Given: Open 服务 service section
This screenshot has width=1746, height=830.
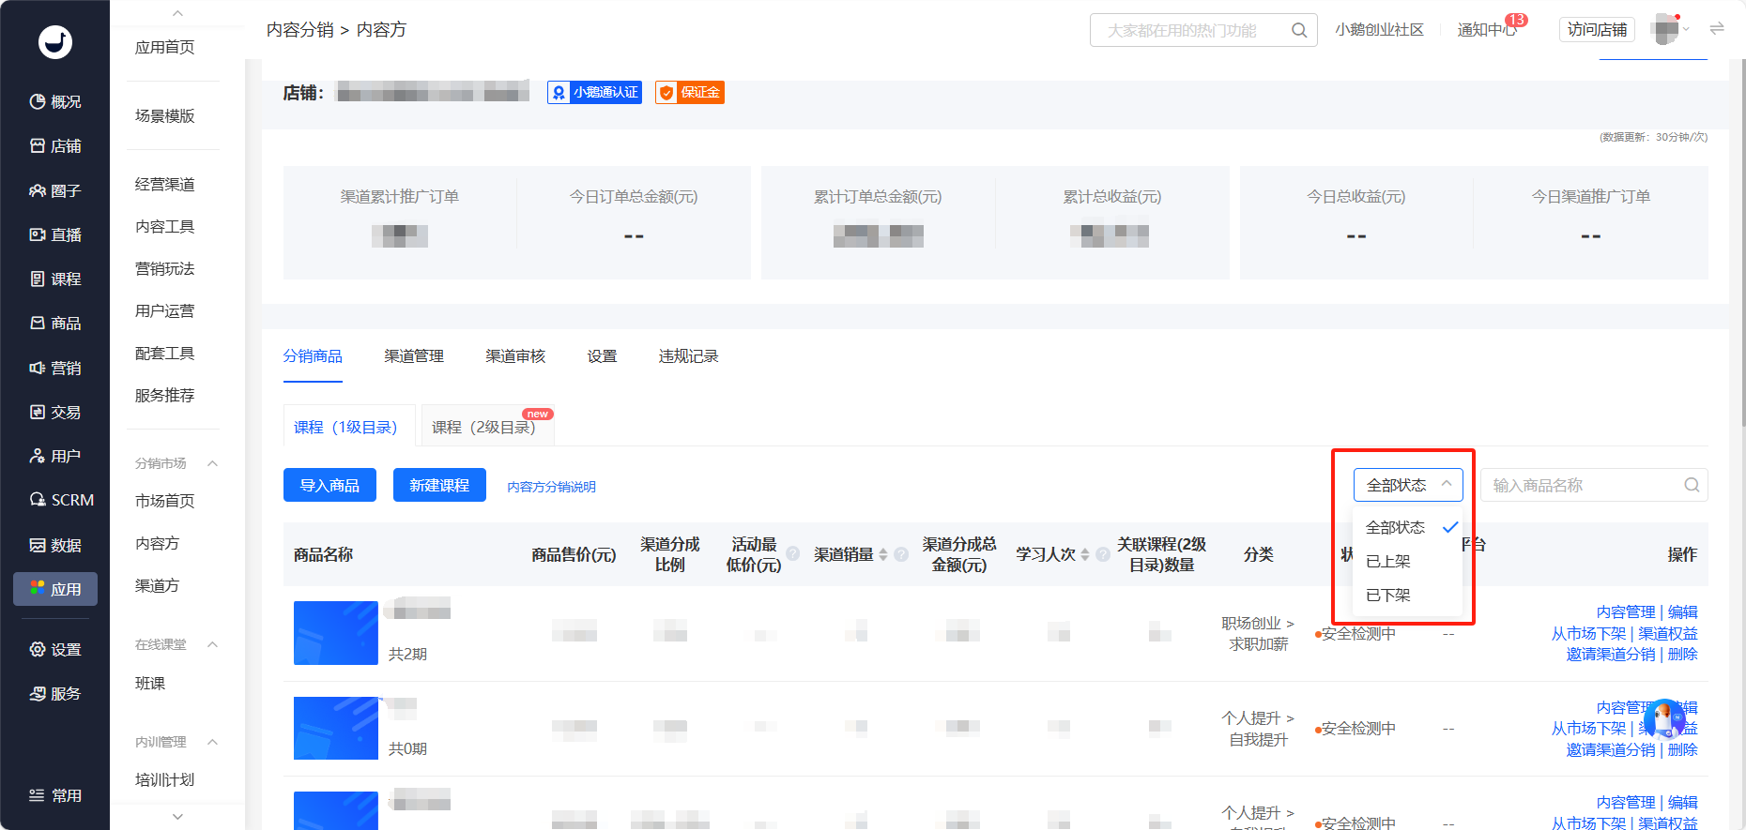Looking at the screenshot, I should coord(55,693).
